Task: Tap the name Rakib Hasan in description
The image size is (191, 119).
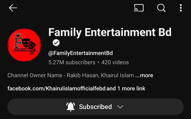Action: tap(82, 75)
